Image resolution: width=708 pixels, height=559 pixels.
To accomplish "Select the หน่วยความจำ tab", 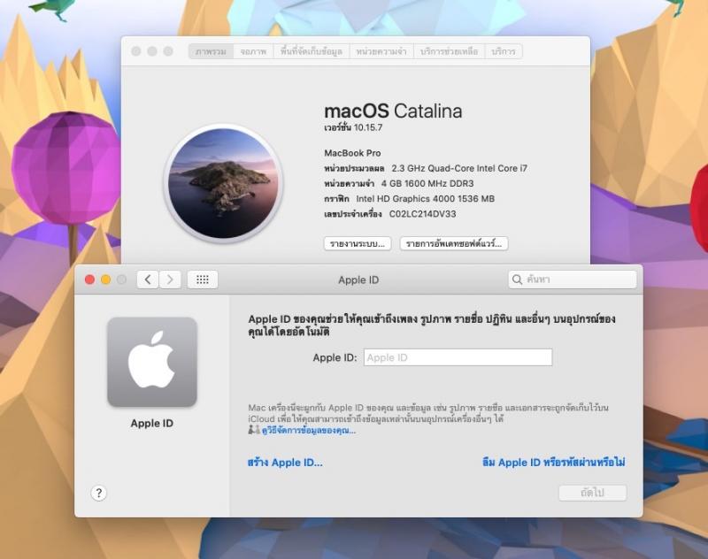I will (x=381, y=51).
